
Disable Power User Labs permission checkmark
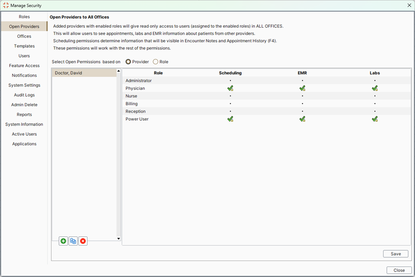tap(375, 119)
